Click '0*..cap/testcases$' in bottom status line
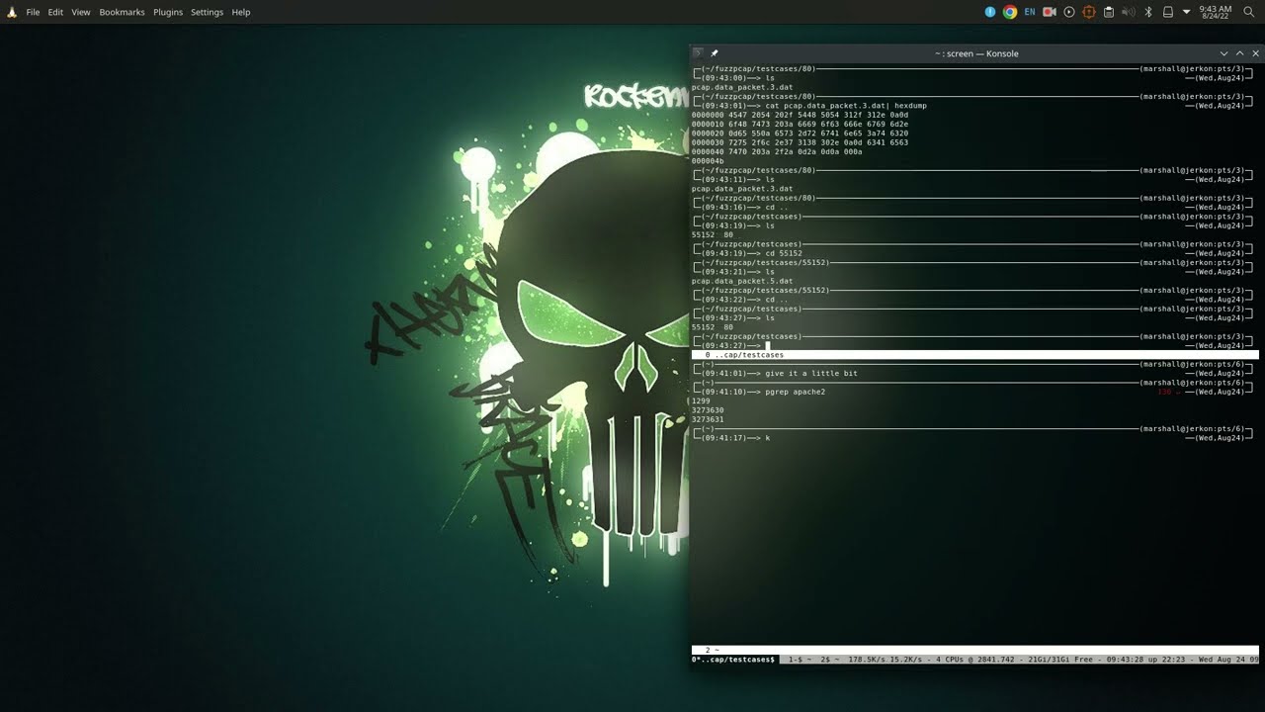This screenshot has height=712, width=1265. (733, 659)
